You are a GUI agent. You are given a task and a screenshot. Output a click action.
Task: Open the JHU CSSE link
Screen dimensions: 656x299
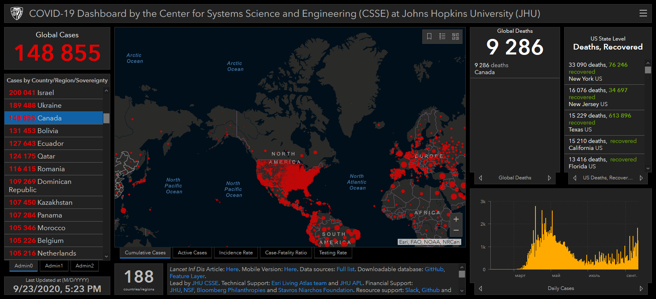pos(205,283)
